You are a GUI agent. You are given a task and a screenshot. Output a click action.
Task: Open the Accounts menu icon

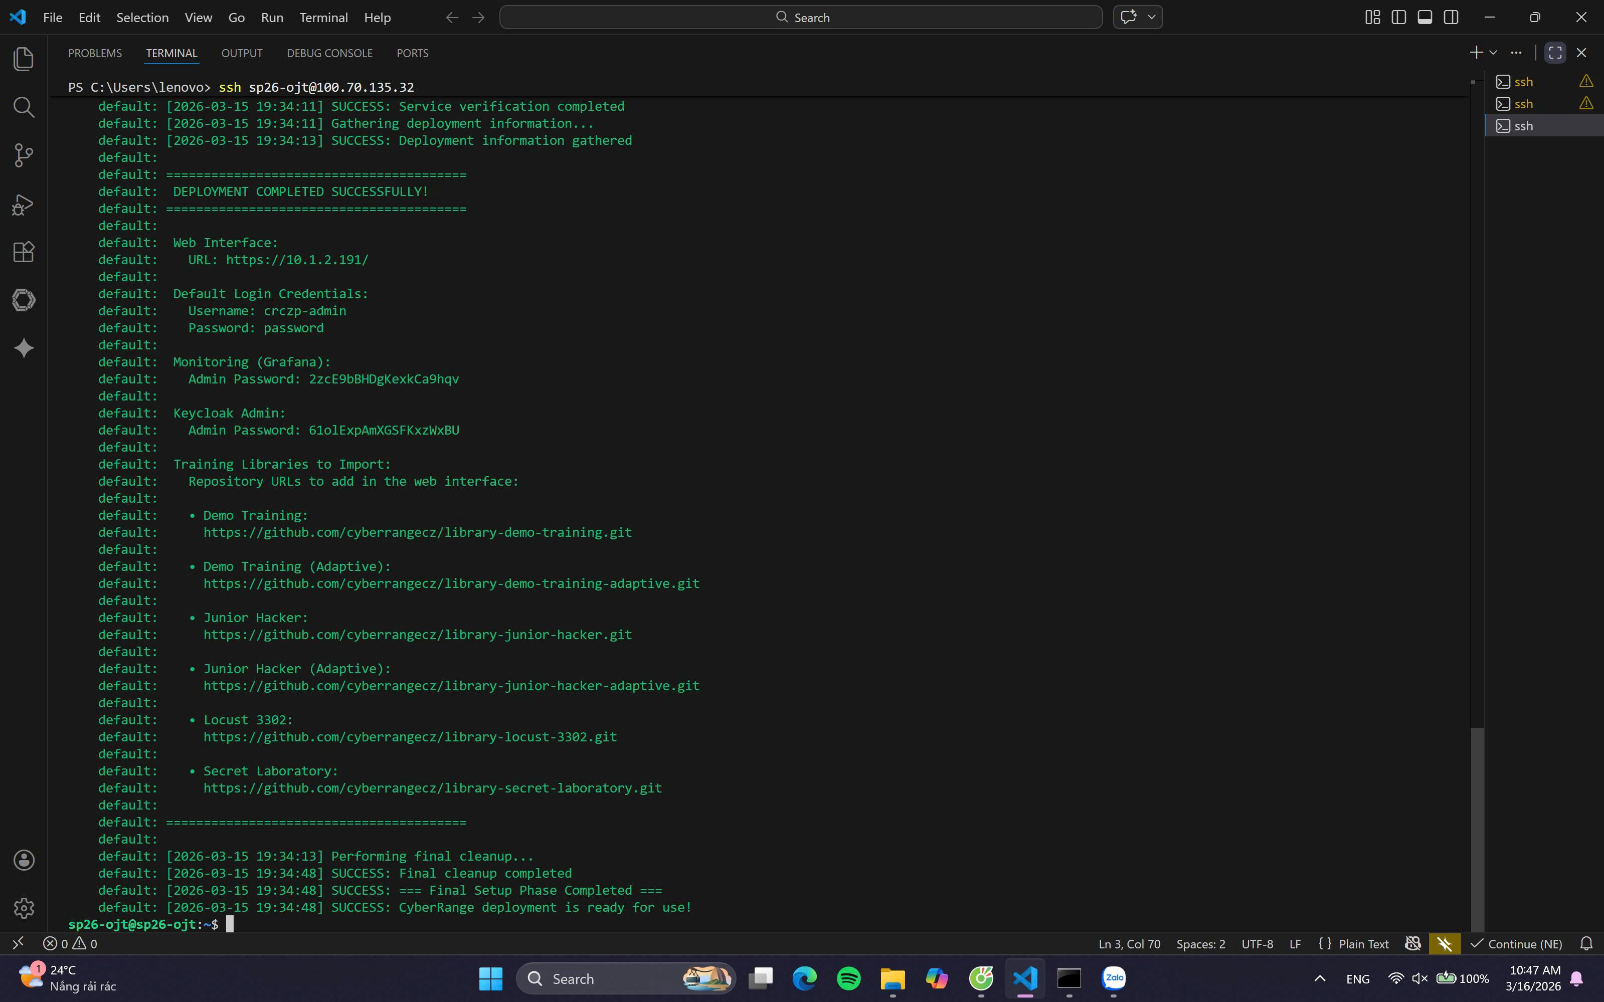click(24, 860)
